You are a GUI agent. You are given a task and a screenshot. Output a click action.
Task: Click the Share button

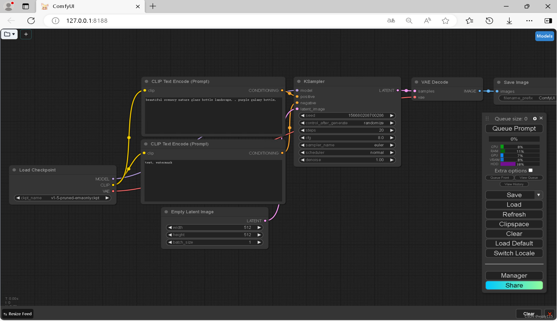pyautogui.click(x=514, y=285)
